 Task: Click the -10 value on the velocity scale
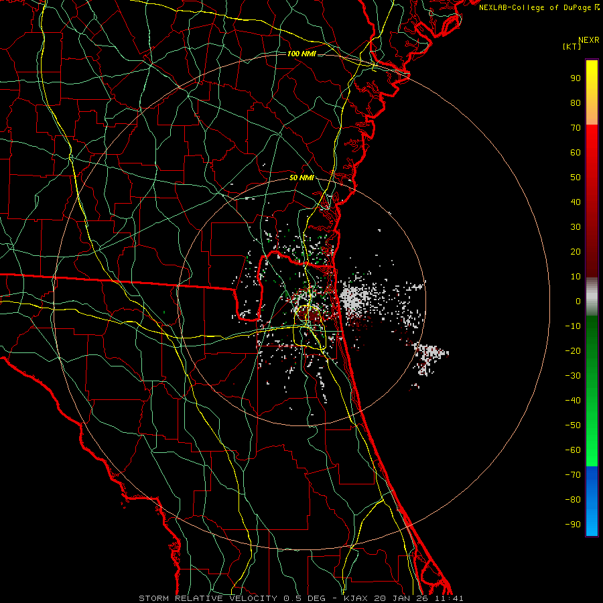coord(573,326)
